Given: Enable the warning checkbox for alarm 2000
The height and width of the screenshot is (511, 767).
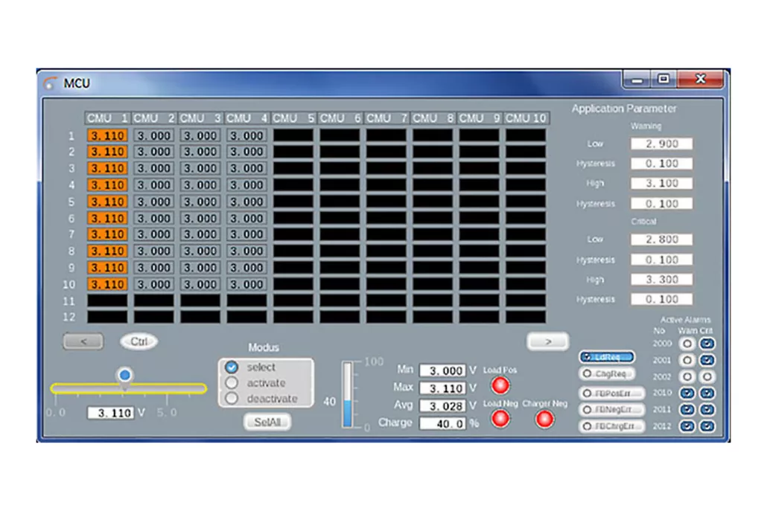Looking at the screenshot, I should coord(687,344).
